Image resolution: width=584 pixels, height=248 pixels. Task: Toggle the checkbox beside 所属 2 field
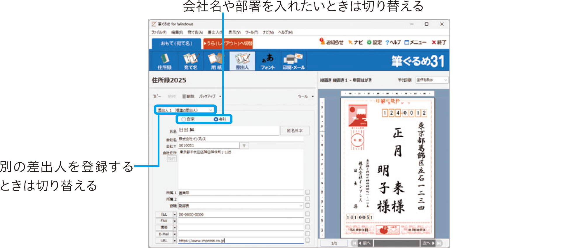pos(307,199)
